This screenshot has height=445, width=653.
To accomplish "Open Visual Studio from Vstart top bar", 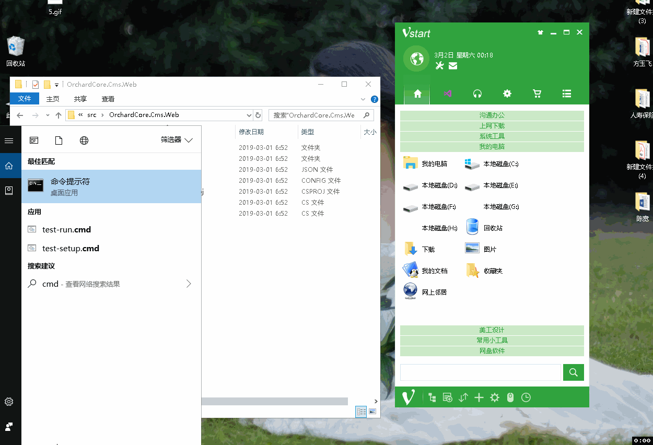I will (447, 93).
